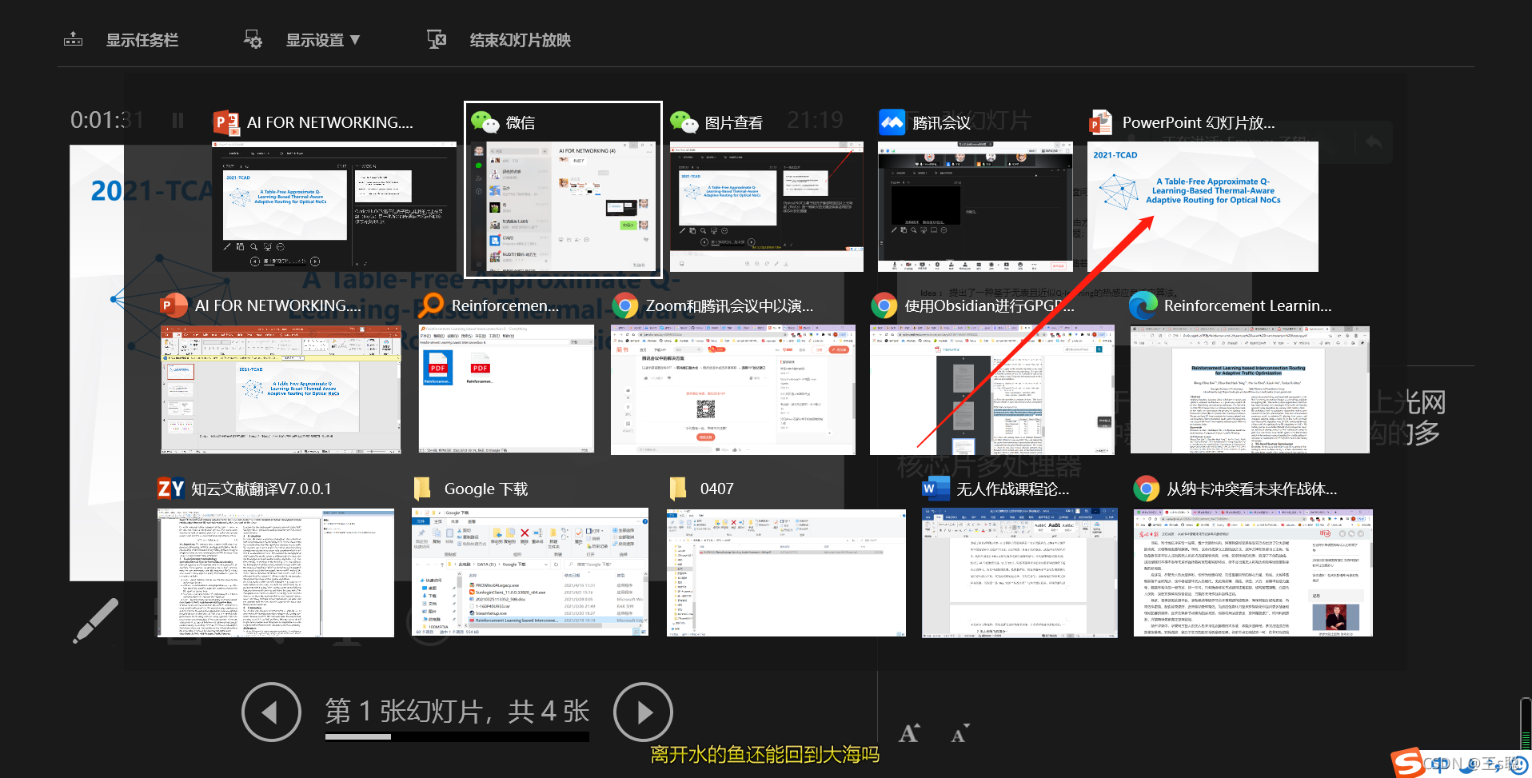The width and height of the screenshot is (1532, 778).
Task: Pause the slideshow timer
Action: [178, 120]
